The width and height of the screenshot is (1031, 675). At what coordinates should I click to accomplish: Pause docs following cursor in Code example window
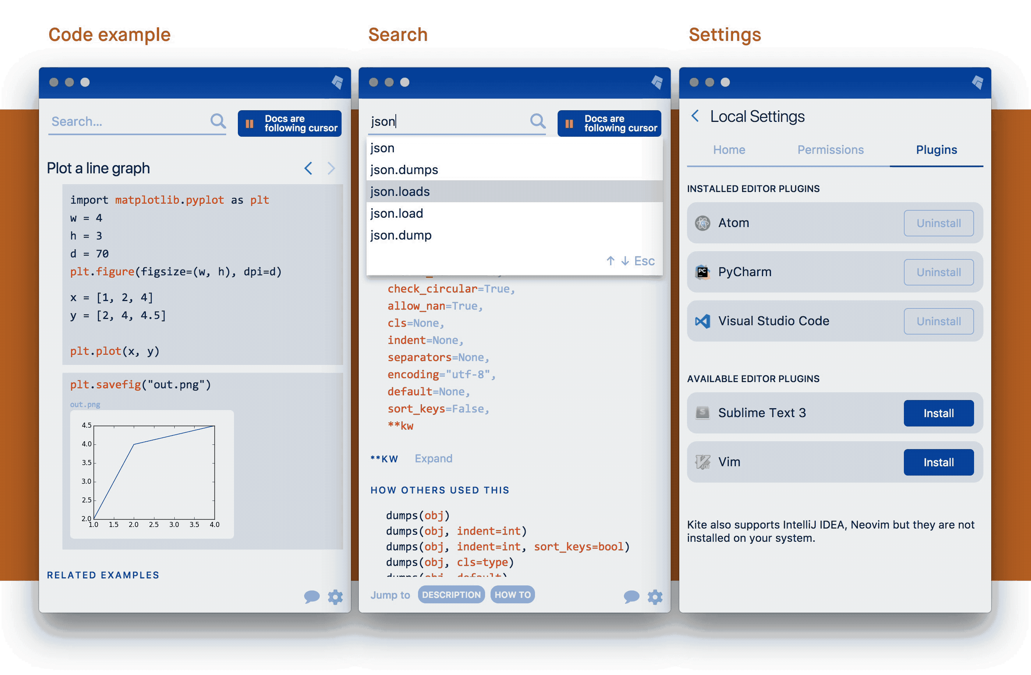[289, 123]
